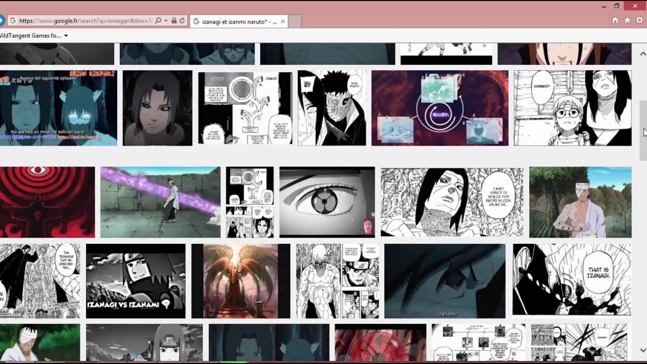The height and width of the screenshot is (364, 647).
Task: Open a new blank tab
Action: pos(295,21)
